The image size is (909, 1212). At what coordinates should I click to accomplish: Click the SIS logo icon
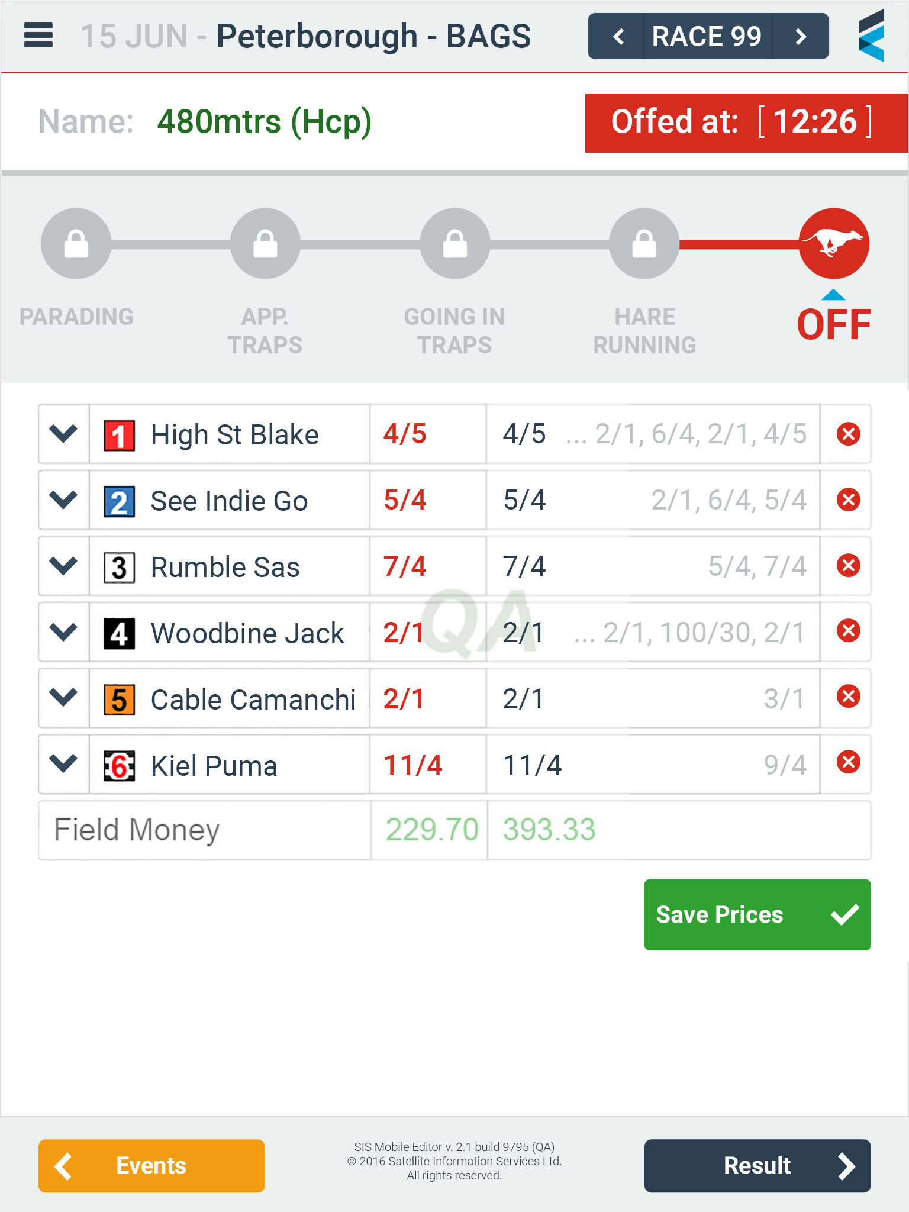click(x=871, y=36)
